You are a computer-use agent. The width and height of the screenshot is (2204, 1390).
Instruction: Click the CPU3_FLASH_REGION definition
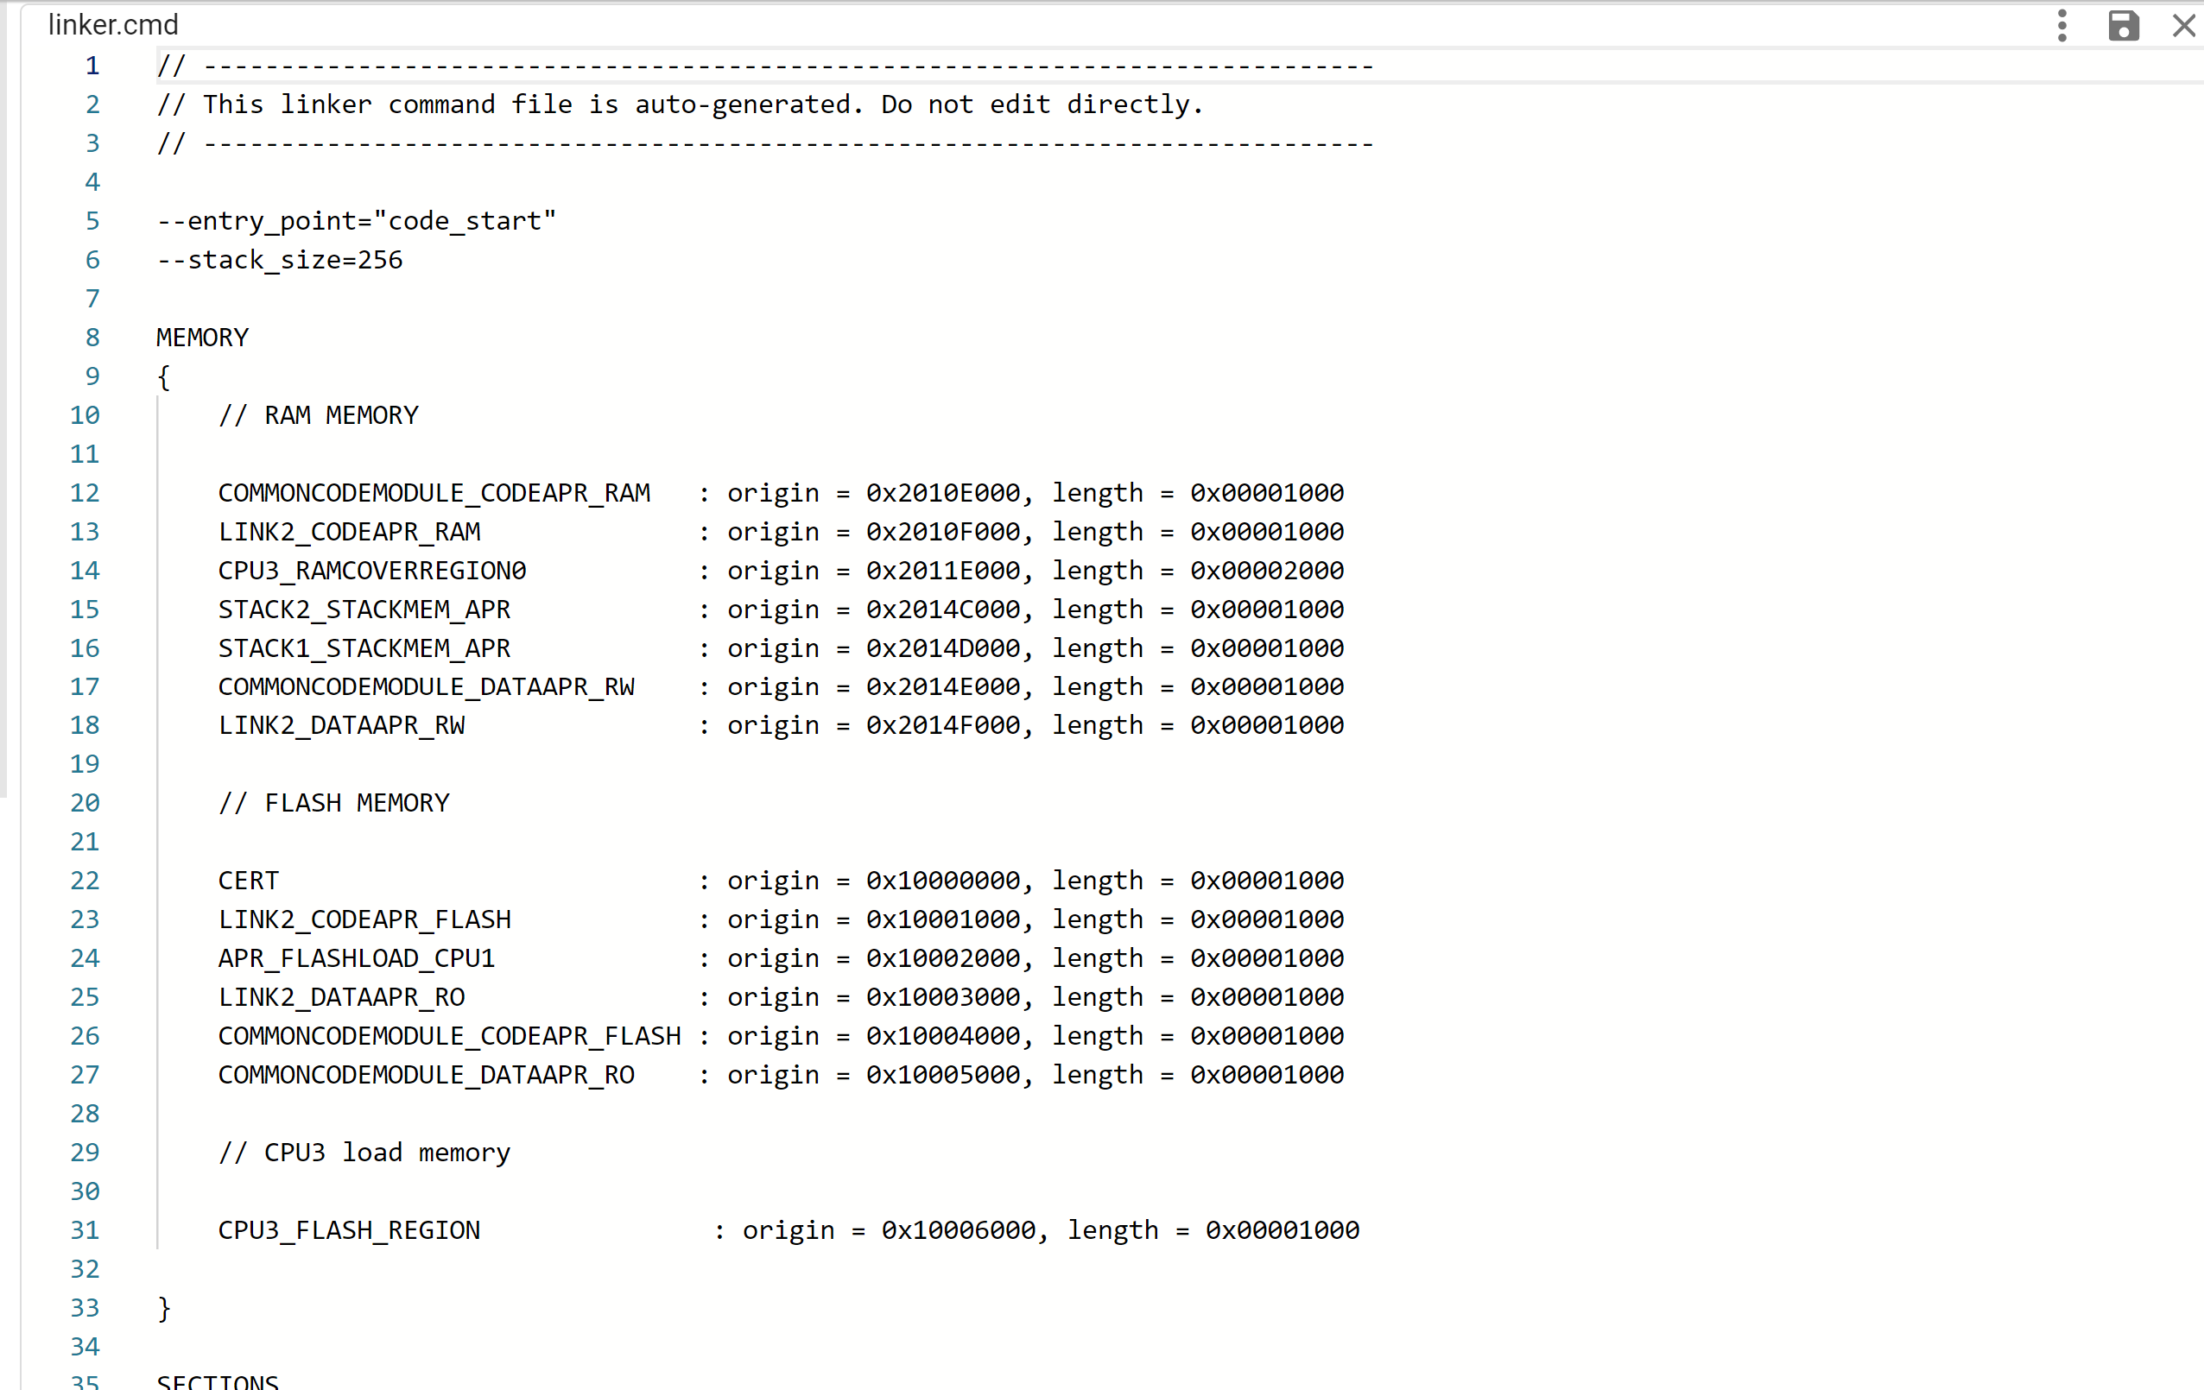coord(349,1229)
